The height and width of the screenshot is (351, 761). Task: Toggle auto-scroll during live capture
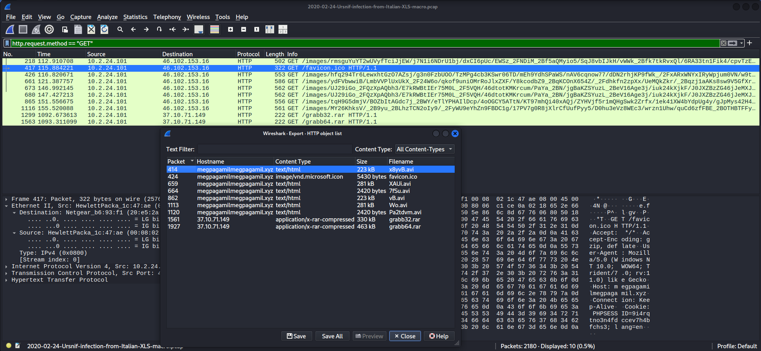199,29
